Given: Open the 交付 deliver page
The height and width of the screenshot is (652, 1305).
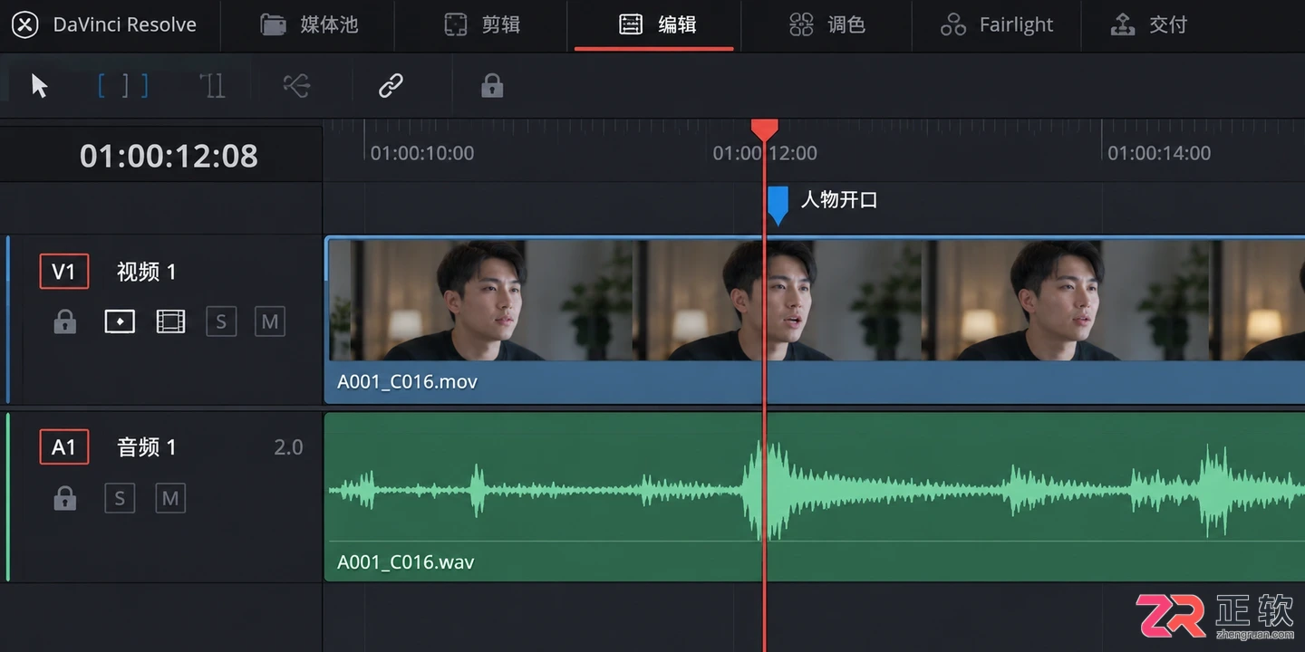Looking at the screenshot, I should [x=1148, y=24].
